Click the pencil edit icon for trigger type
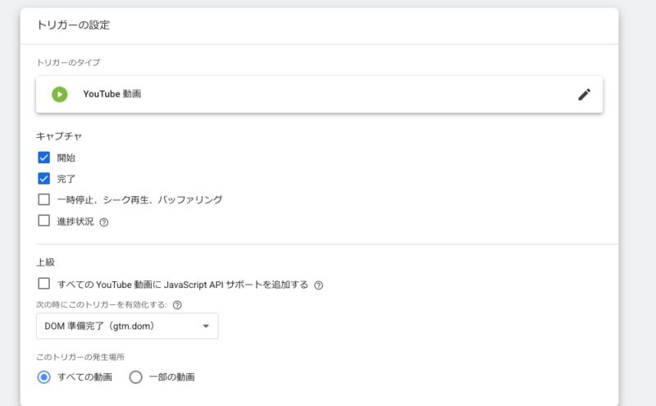Screen dimensions: 656x406 (x=584, y=94)
